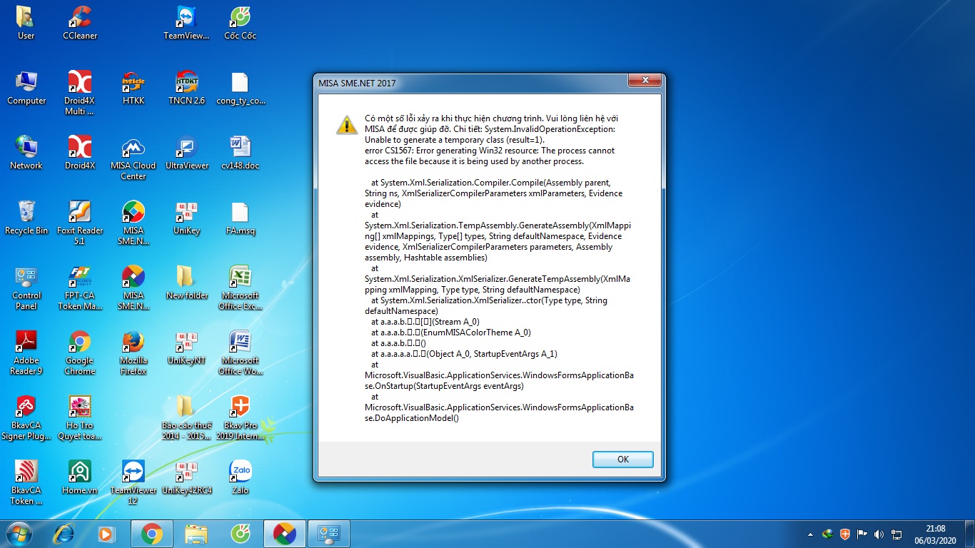Switch to Cốc Cốc in the taskbar

(x=240, y=534)
